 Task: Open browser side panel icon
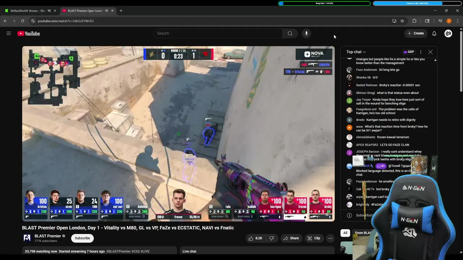pos(427,21)
